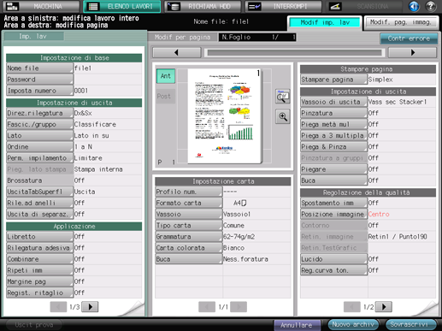Image resolution: width=442 pixels, height=331 pixels.
Task: Open the Stampare pagina option
Action: click(333, 80)
